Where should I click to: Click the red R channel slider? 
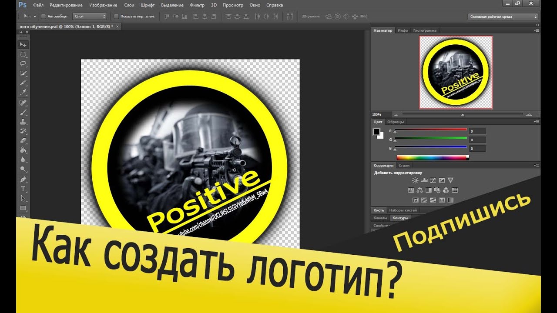tap(430, 130)
